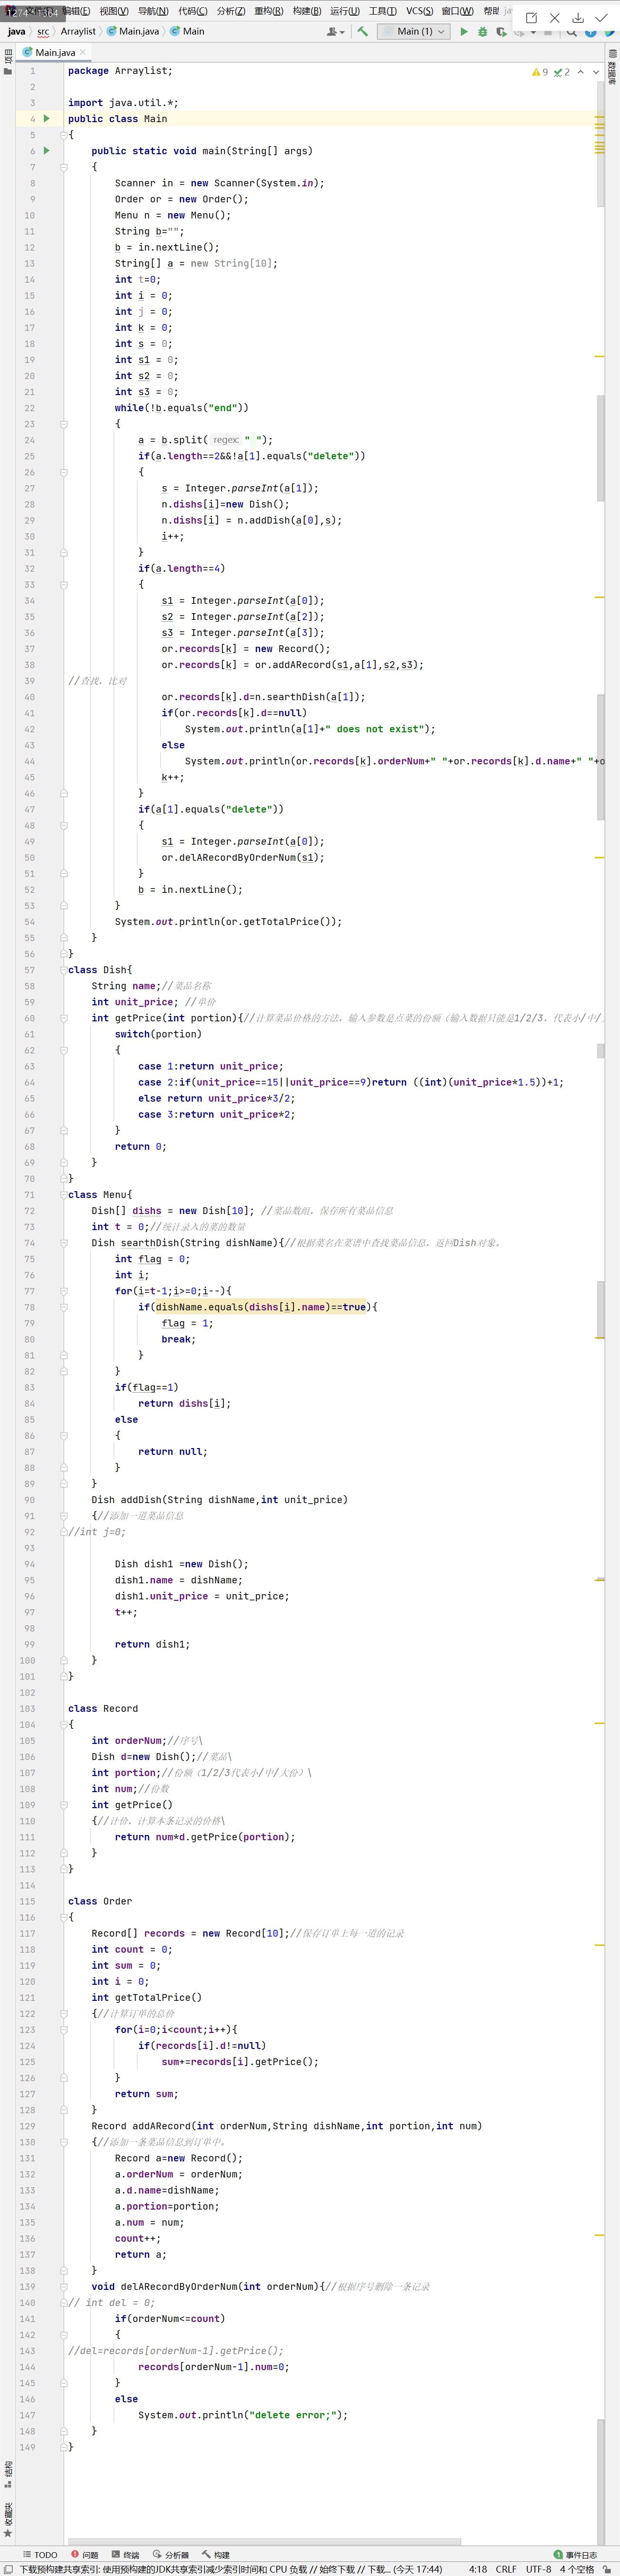Start debugging with the green bug icon
Image resolution: width=620 pixels, height=2576 pixels.
coord(483,32)
